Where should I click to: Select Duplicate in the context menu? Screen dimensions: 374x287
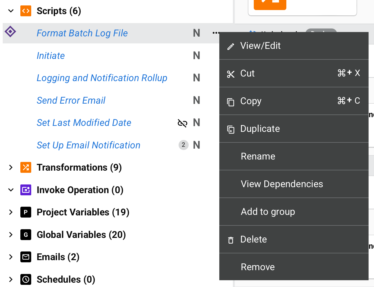pyautogui.click(x=260, y=129)
